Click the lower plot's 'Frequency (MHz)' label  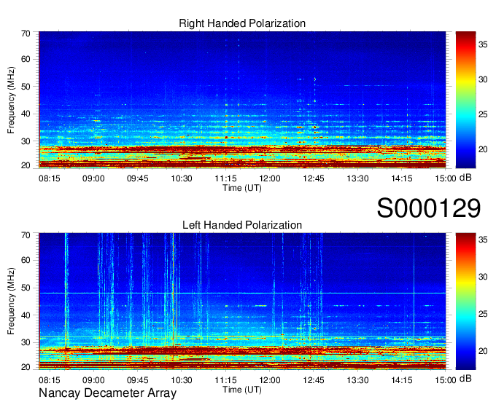pos(11,301)
